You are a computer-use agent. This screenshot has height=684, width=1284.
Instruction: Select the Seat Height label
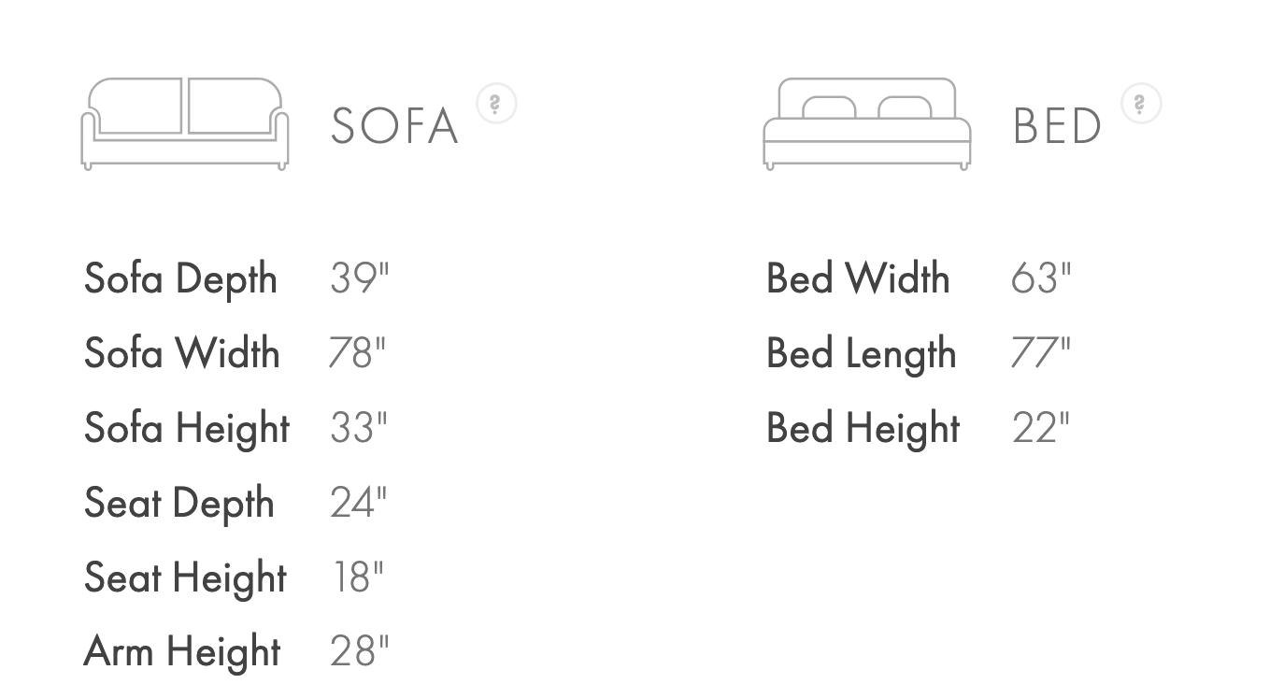coord(185,578)
